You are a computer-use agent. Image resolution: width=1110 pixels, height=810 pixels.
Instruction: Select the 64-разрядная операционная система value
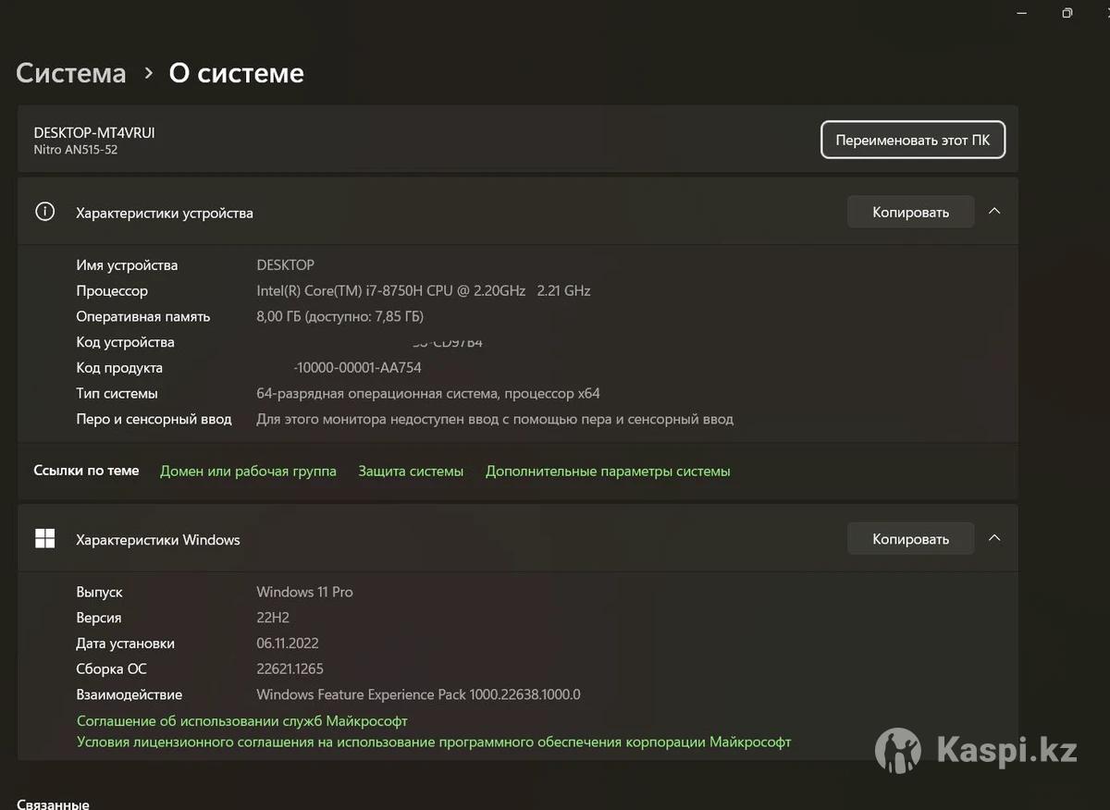point(428,393)
